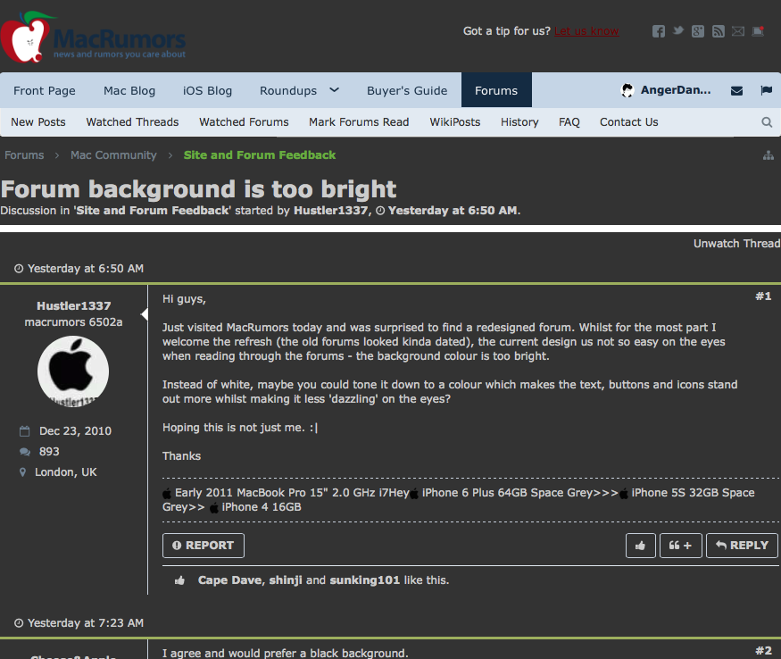Click 'Site and Forum Feedback' in the thread description
The height and width of the screenshot is (659, 781).
153,211
